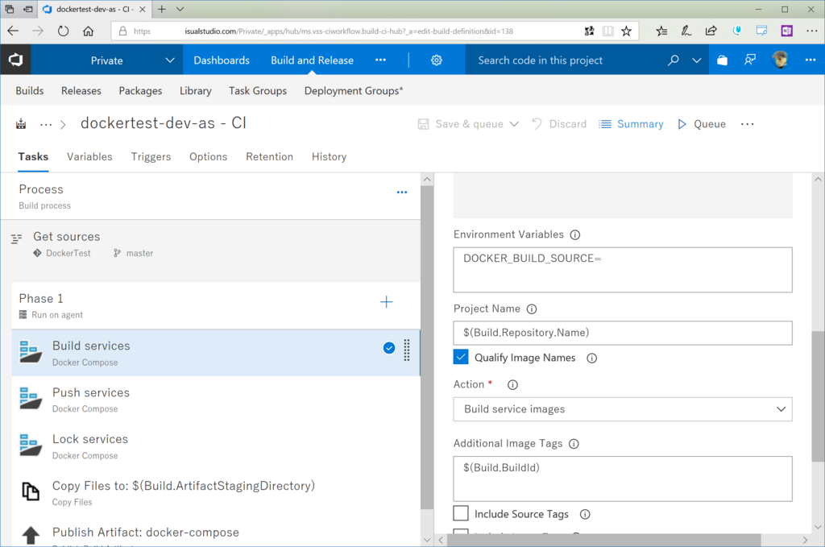
Task: Switch to the Variables tab
Action: coord(89,157)
